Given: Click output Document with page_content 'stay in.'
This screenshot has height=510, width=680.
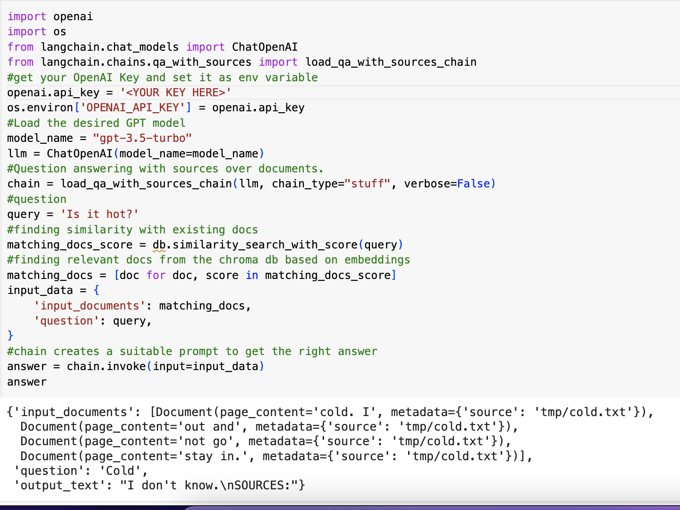Looking at the screenshot, I should coord(277,456).
